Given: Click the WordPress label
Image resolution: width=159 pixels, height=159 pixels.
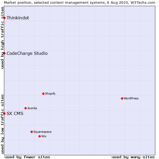Looking at the screenshot, I should tap(131, 98).
